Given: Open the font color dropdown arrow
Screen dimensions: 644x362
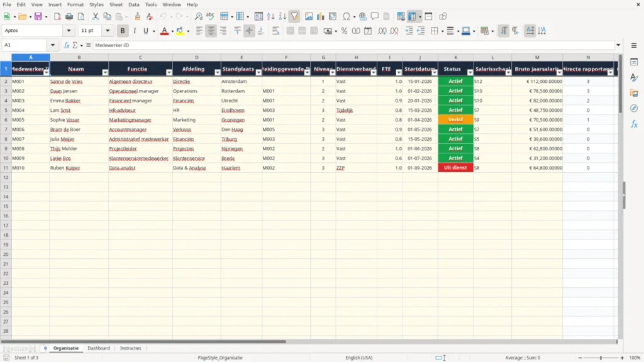Looking at the screenshot, I should pos(172,31).
